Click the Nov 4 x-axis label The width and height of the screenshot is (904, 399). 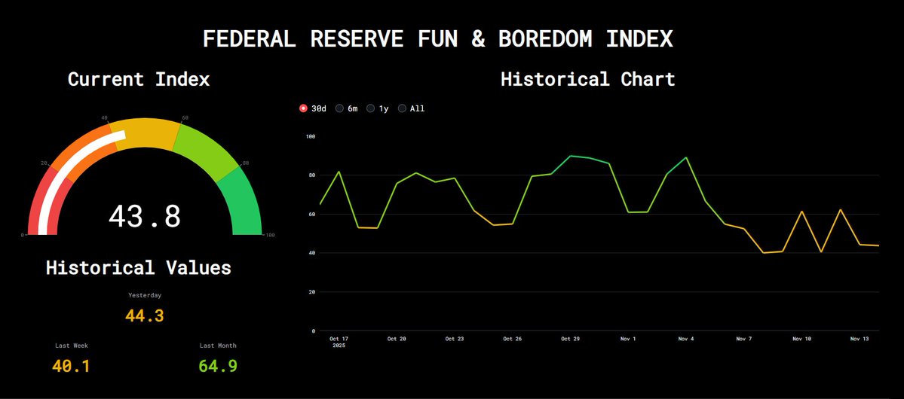(x=686, y=339)
